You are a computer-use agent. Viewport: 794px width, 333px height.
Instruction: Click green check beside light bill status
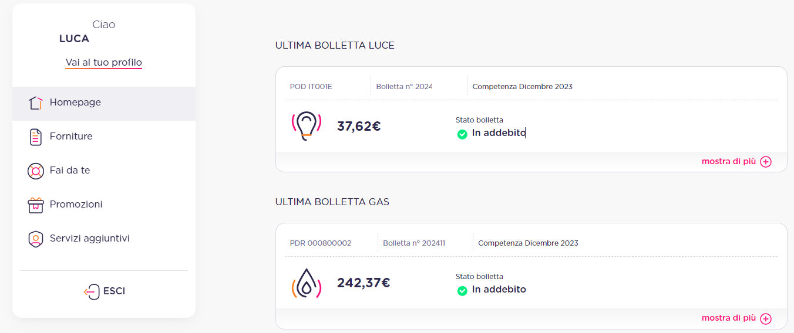pos(462,134)
